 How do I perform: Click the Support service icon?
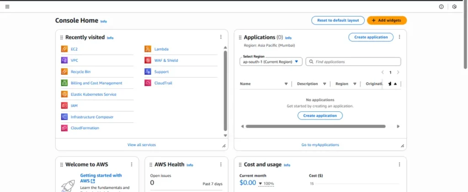coord(148,72)
